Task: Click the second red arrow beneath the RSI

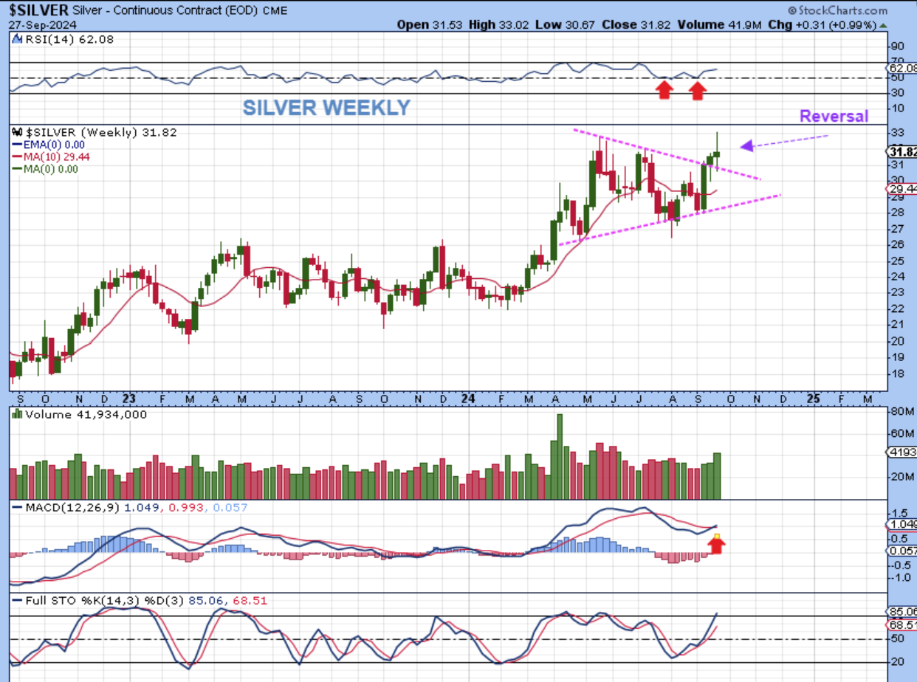Action: pos(698,90)
